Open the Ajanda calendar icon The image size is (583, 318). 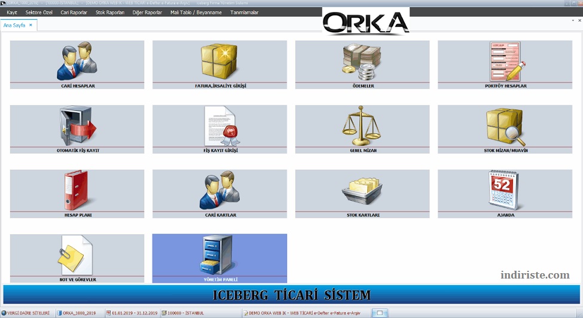point(503,190)
